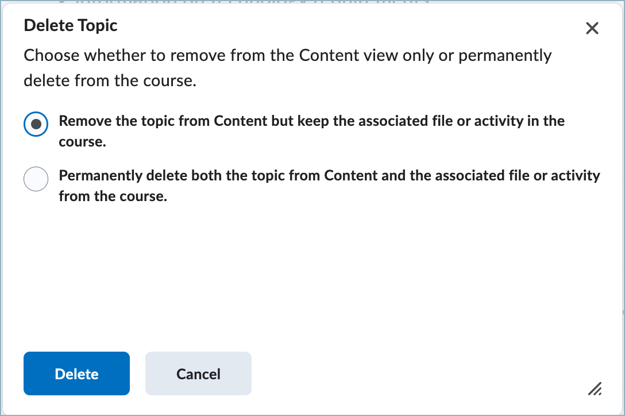Choose the "Permanently delete both" radio button
The width and height of the screenshot is (625, 416).
(36, 179)
